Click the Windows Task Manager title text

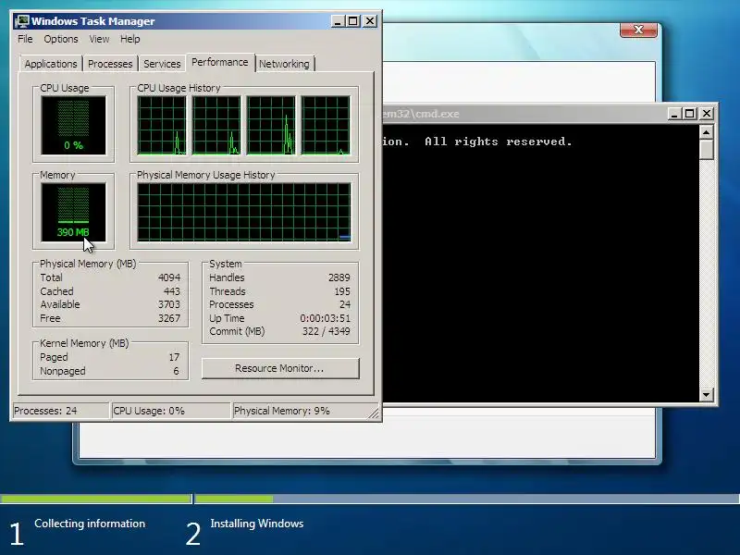click(93, 21)
